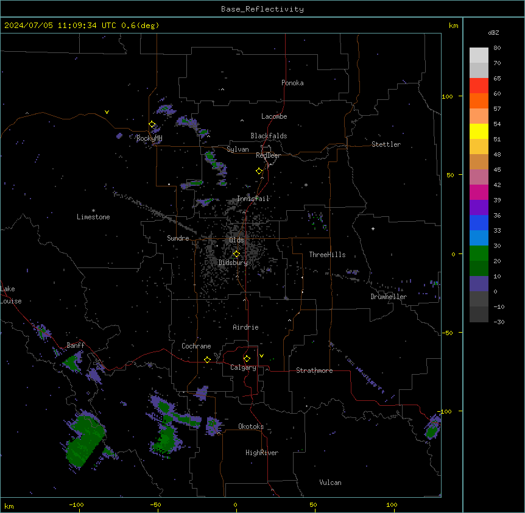Click the -100 tick on the bottom axis
This screenshot has width=525, height=513.
click(x=76, y=505)
